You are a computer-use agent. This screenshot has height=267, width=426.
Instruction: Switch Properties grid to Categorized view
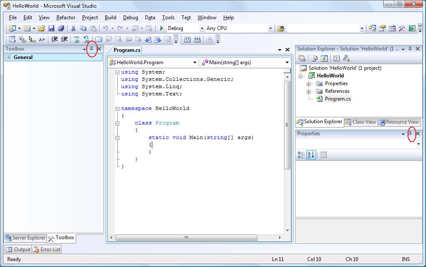[x=301, y=155]
